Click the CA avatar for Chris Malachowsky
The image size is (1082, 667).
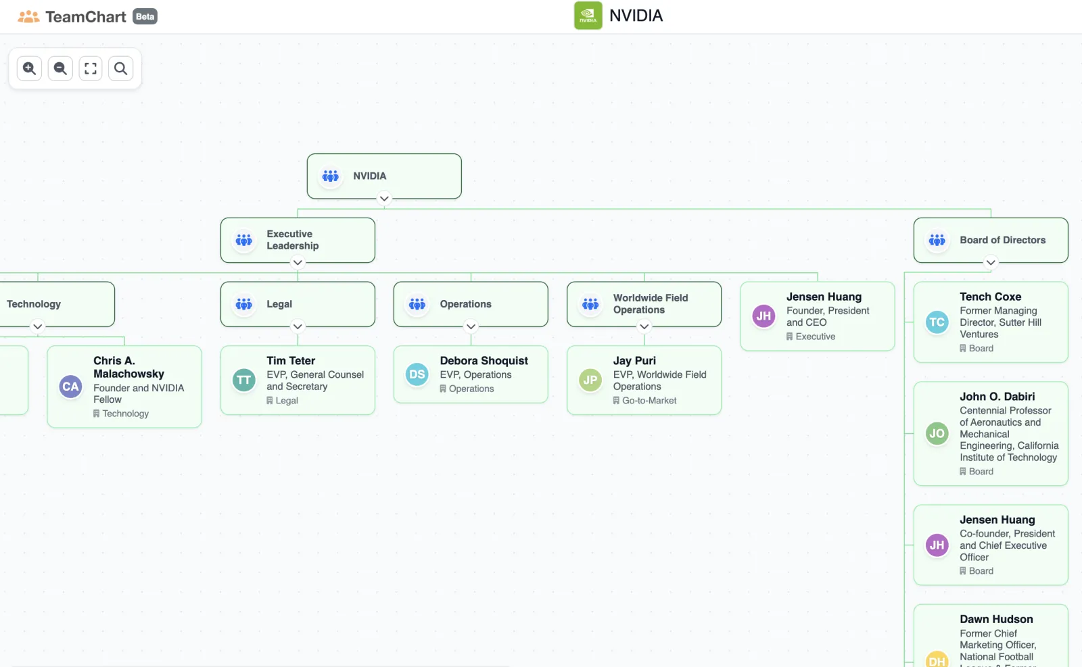(71, 387)
